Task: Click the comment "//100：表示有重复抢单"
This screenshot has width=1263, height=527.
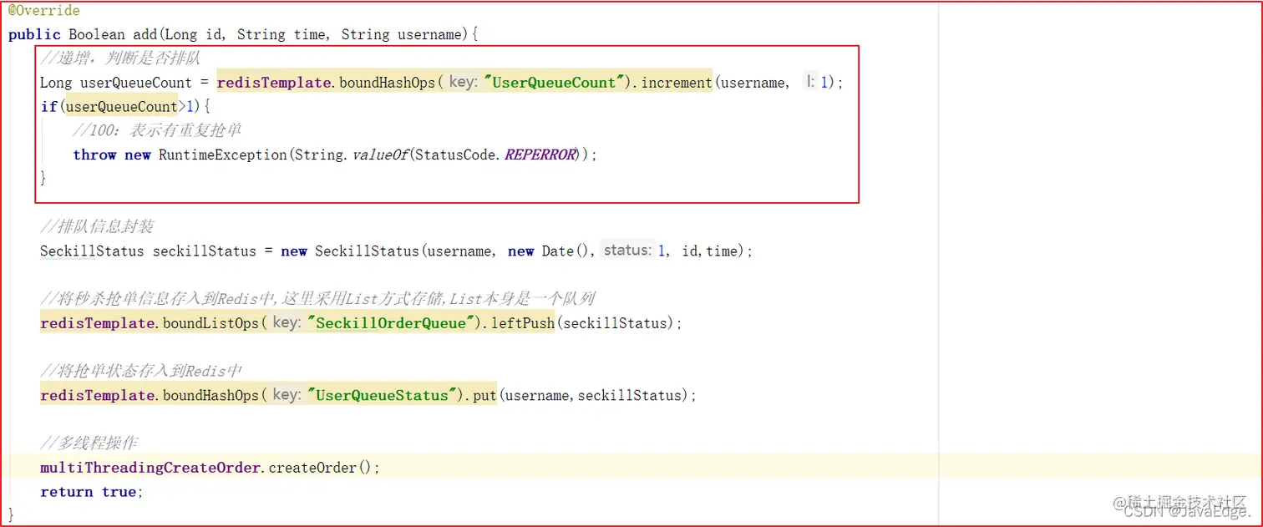Action: [x=157, y=130]
